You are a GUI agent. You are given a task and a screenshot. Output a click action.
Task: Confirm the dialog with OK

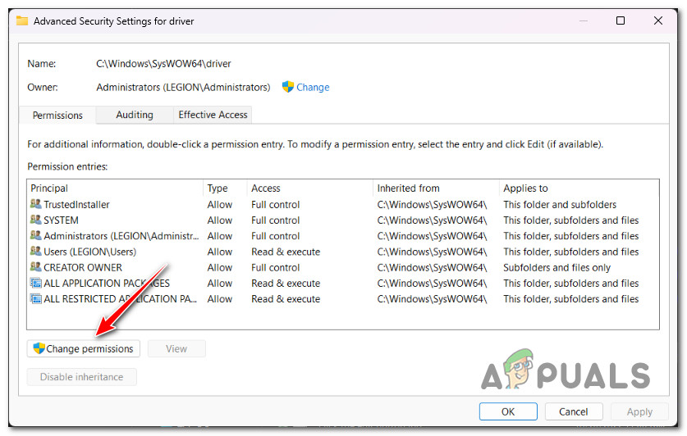508,411
